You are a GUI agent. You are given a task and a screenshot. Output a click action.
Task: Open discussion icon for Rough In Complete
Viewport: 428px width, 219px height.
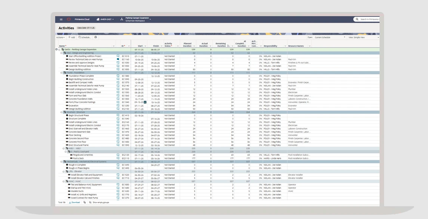click(118, 165)
